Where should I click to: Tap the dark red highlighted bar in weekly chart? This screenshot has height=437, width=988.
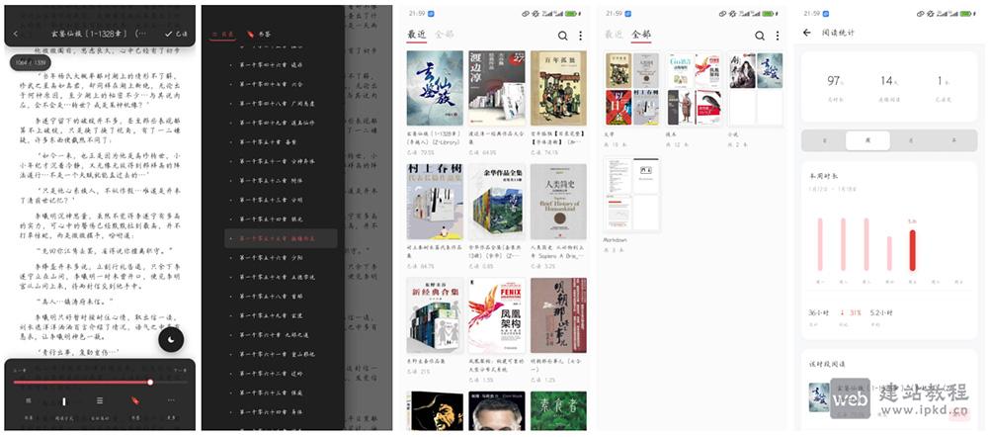pyautogui.click(x=912, y=250)
